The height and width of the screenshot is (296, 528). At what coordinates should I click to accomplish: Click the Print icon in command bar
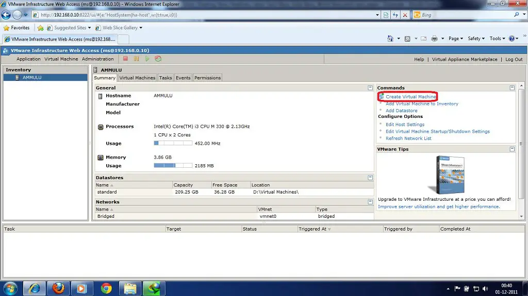(x=434, y=39)
